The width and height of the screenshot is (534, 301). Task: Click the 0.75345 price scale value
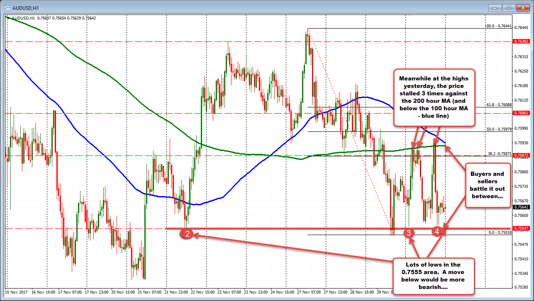521,274
